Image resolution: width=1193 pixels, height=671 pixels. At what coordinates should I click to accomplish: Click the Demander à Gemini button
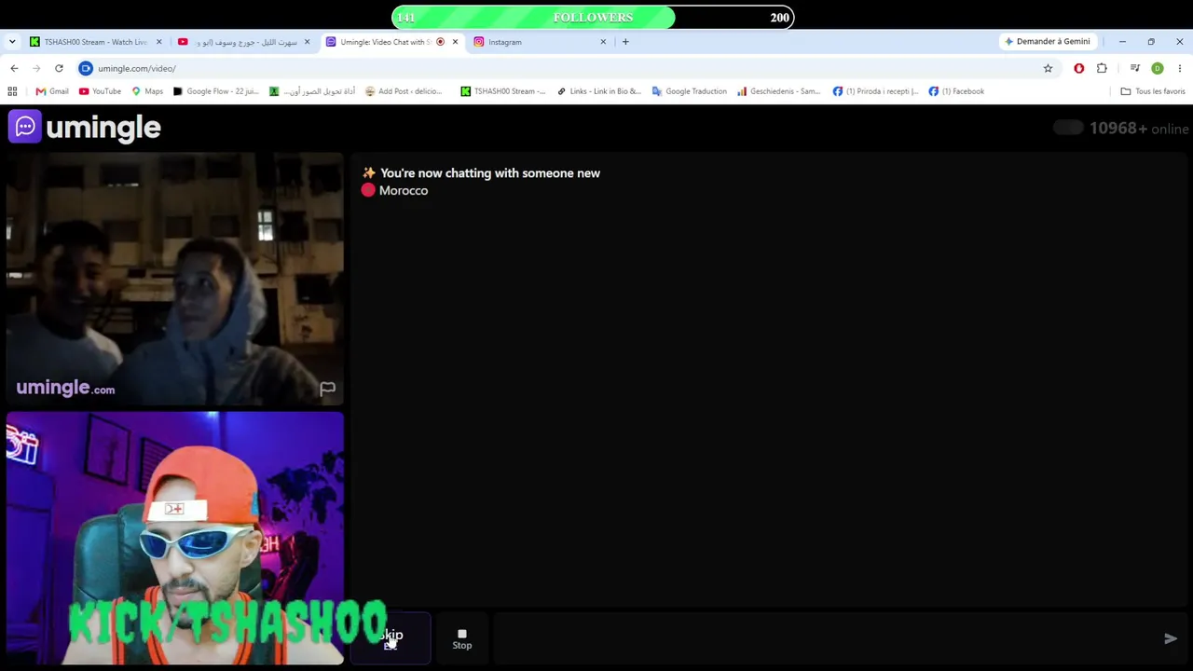pos(1047,42)
